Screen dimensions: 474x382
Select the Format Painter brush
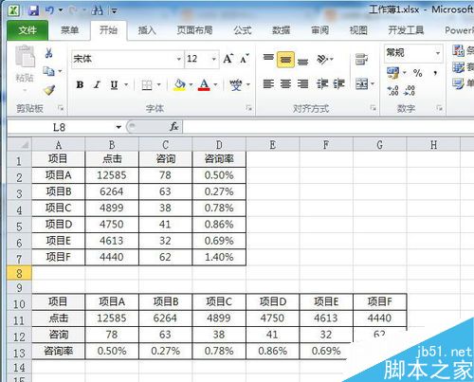coord(49,90)
